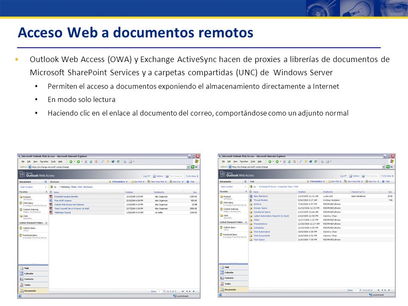Viewport: 408px width, 306px height.
Task: Click address bar in right browser window
Action: click(x=306, y=167)
